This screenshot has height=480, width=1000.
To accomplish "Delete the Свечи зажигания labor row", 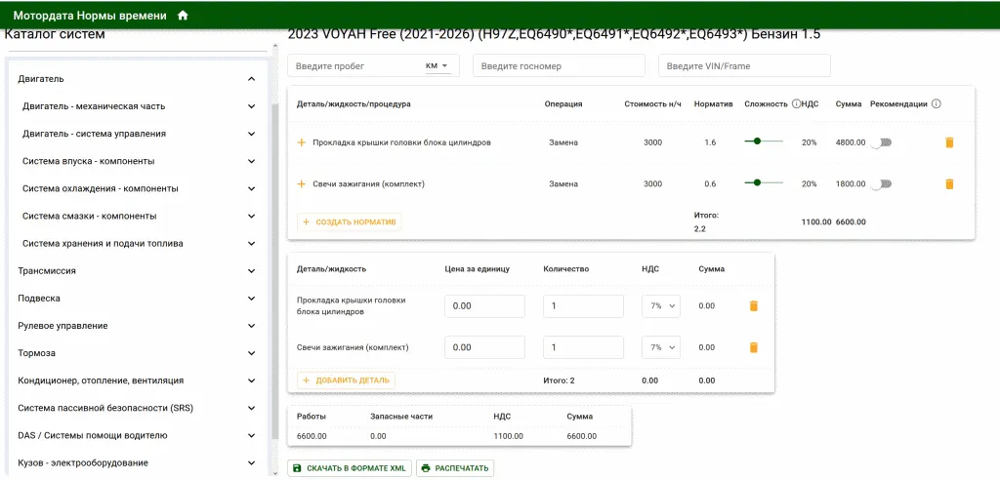I will coord(949,184).
